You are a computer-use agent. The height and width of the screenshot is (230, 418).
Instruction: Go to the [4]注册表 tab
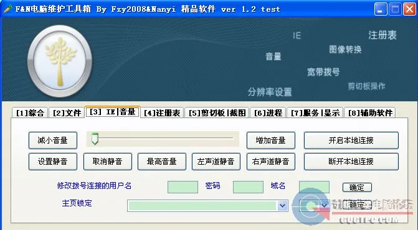tap(162, 113)
